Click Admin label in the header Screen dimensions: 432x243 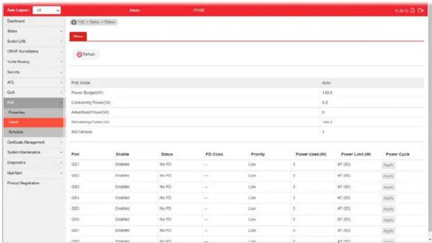[135, 11]
